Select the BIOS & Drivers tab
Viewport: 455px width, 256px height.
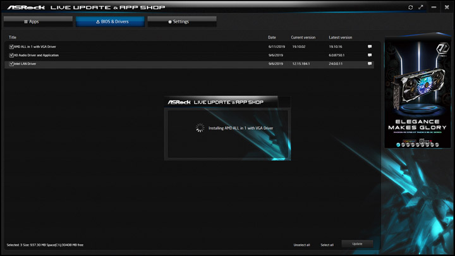110,21
